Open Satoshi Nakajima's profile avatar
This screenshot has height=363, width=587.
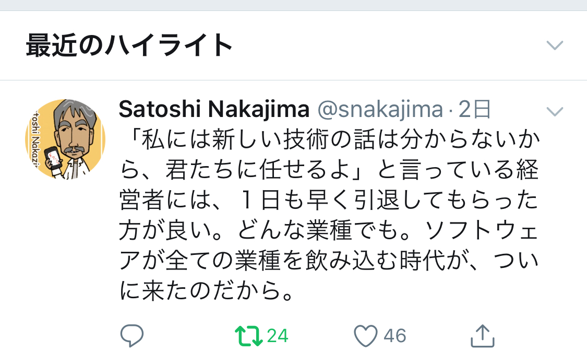pyautogui.click(x=65, y=139)
